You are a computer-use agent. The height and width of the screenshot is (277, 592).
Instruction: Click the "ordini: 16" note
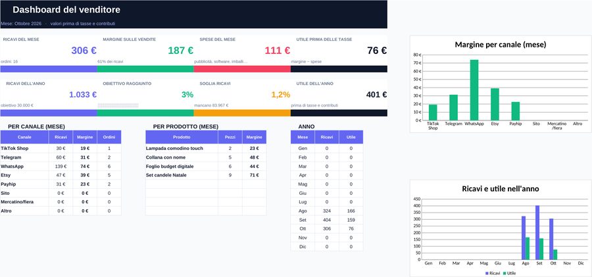pyautogui.click(x=9, y=61)
